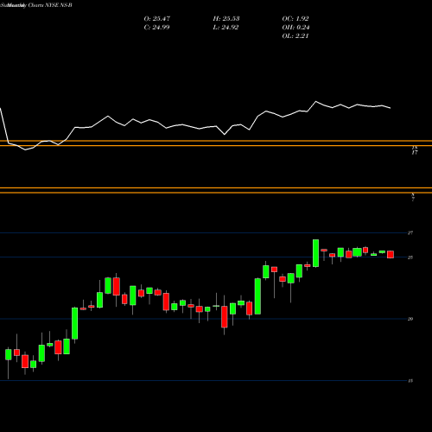Click the "O: 25.47" open value
The width and height of the screenshot is (432, 432).
[157, 19]
